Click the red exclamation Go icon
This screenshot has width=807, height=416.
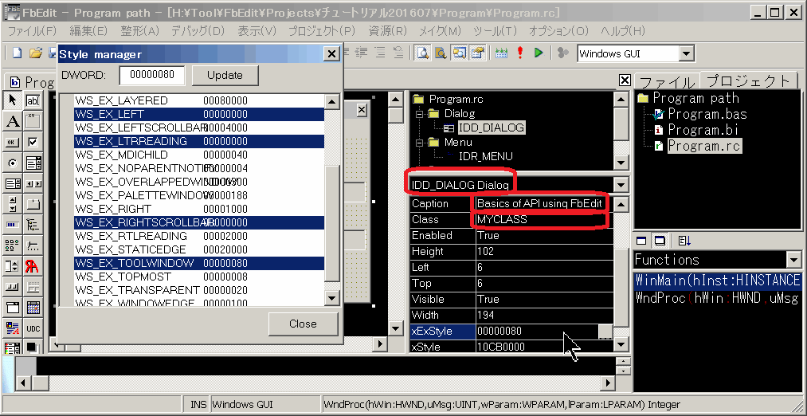pyautogui.click(x=520, y=53)
